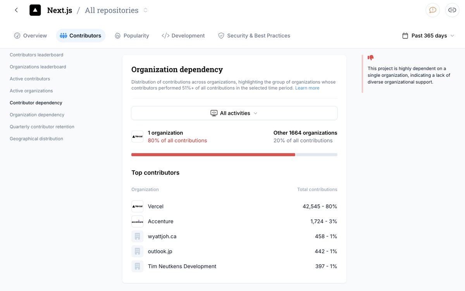This screenshot has height=291, width=465.
Task: Open Geographical distribution section
Action: tap(36, 139)
